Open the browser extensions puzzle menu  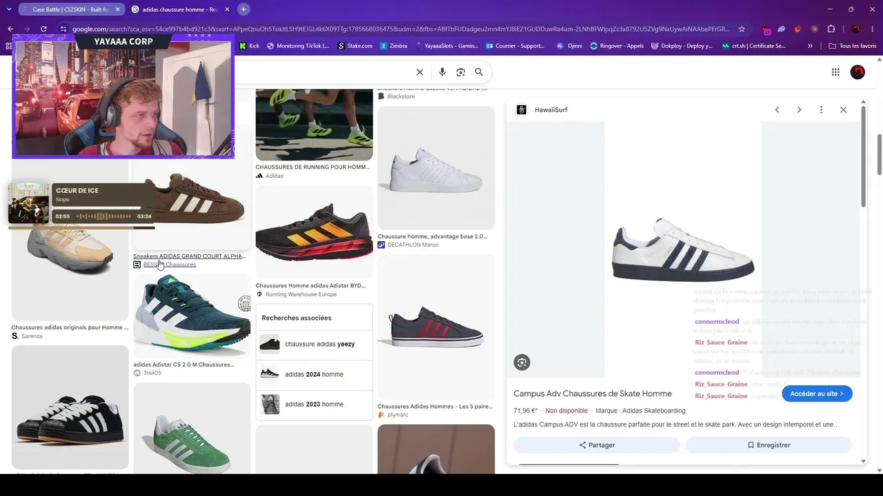point(831,29)
